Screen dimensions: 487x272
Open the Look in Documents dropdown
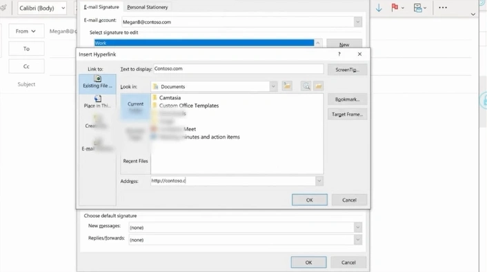click(x=273, y=86)
